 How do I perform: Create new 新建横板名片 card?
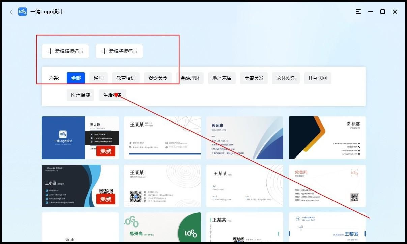(65, 51)
